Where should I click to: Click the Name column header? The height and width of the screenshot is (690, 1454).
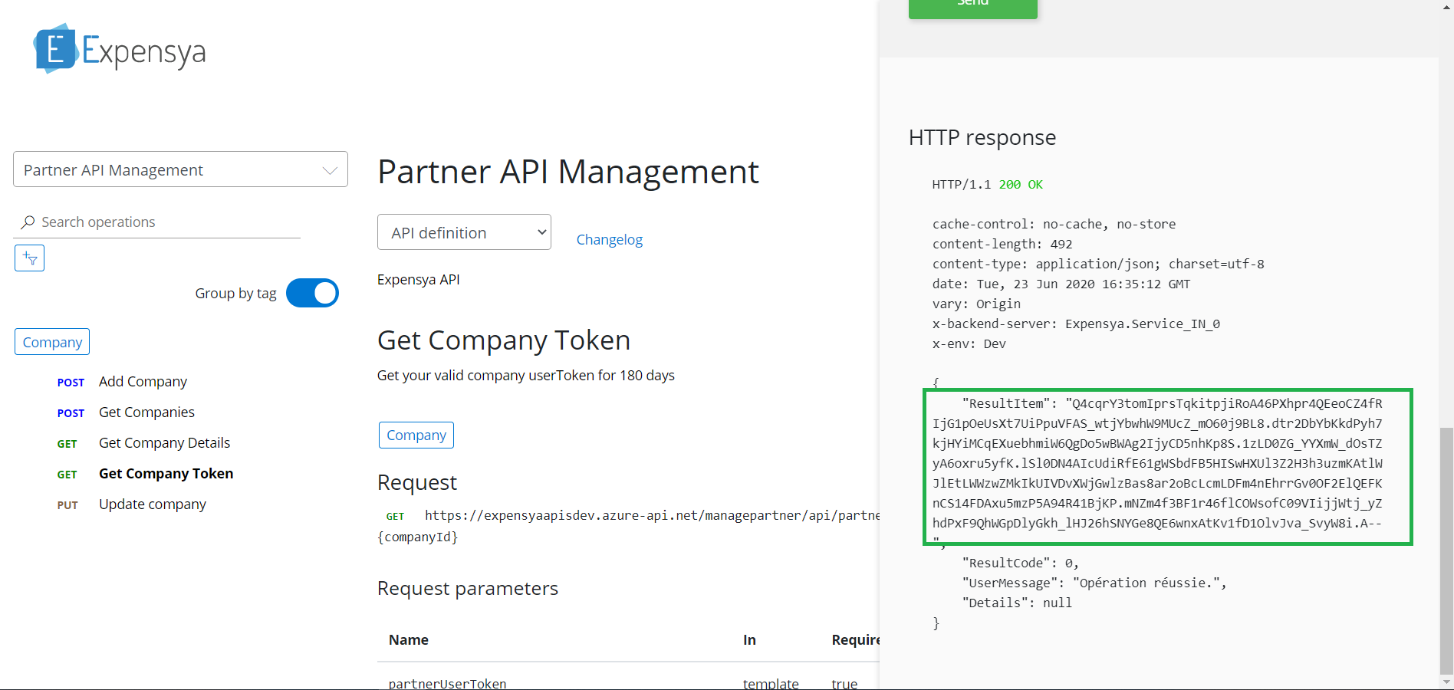409,640
